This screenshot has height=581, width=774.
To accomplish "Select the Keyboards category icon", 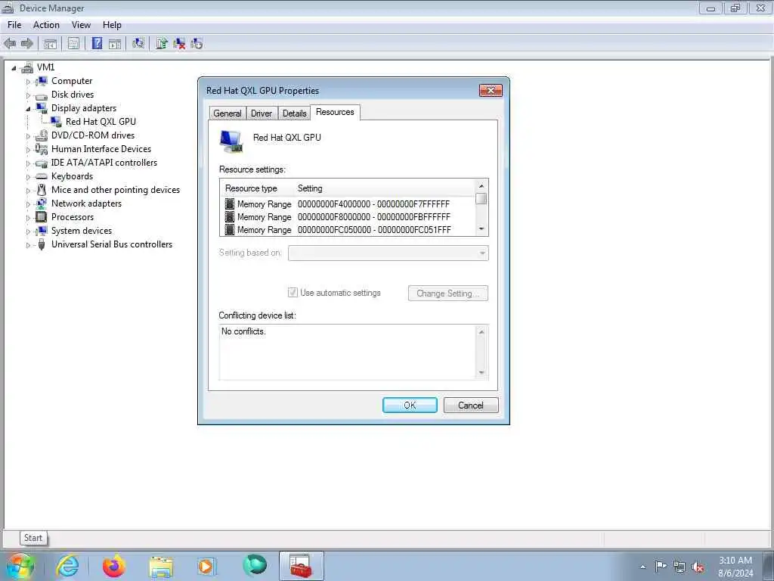I will tap(42, 176).
